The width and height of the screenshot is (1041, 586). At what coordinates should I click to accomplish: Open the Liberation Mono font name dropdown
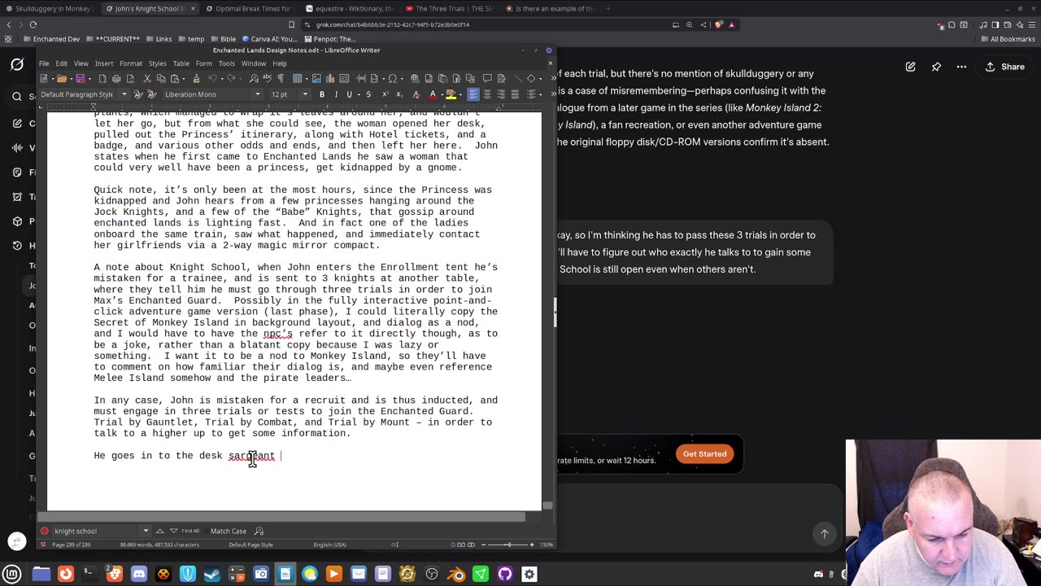(x=258, y=94)
